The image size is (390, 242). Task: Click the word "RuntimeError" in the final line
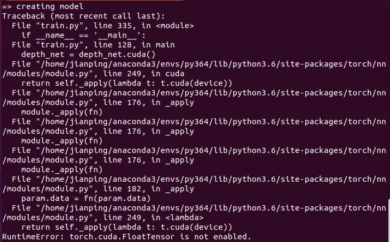[29, 237]
